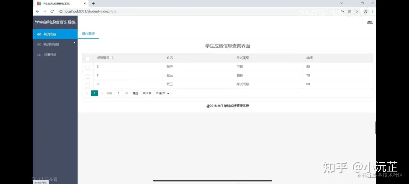This screenshot has width=409, height=184.
Task: Open the Chrome three-dot menu
Action: click(373, 11)
